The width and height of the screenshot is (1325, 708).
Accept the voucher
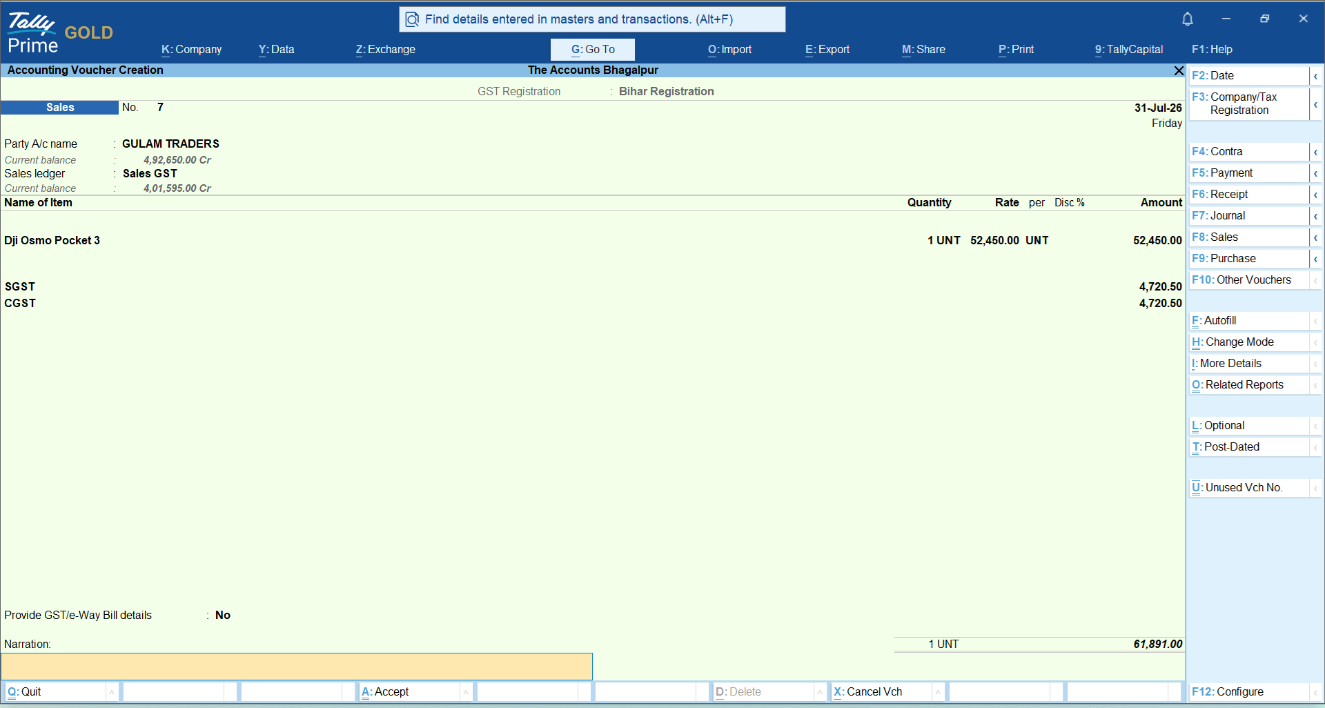coord(409,692)
